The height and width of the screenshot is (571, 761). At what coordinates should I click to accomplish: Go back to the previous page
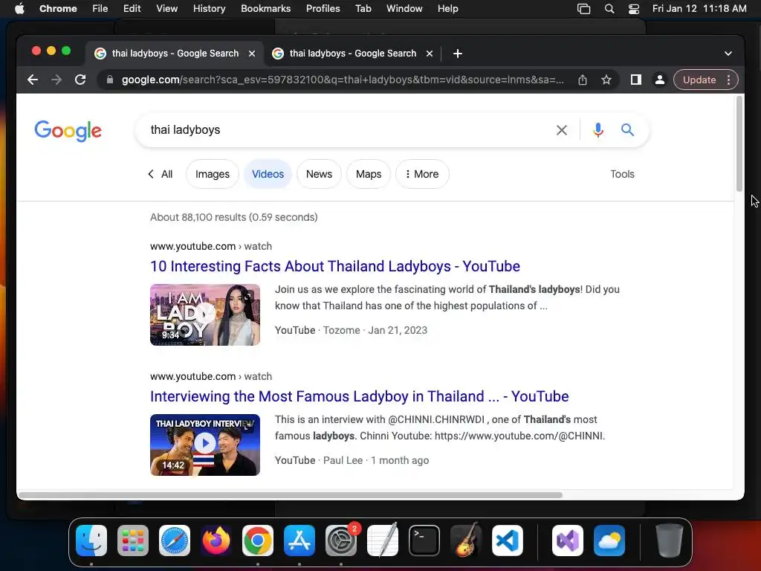click(33, 80)
